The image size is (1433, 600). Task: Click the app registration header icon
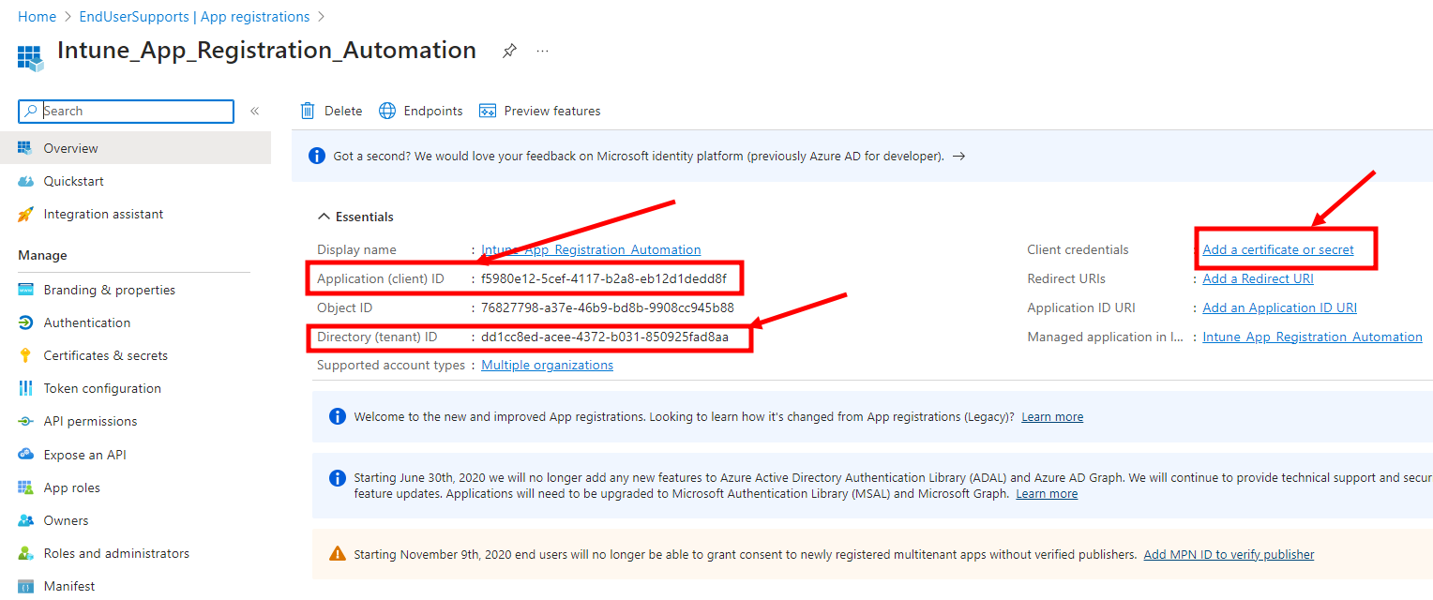[x=31, y=57]
